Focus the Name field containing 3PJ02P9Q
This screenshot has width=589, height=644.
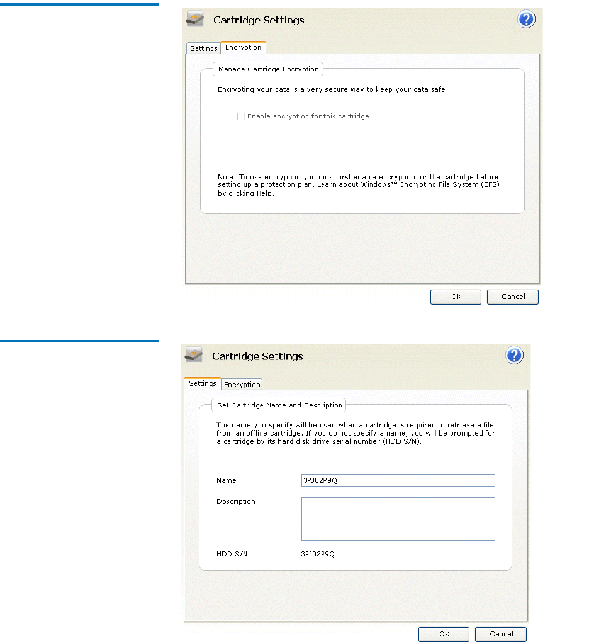pyautogui.click(x=398, y=480)
